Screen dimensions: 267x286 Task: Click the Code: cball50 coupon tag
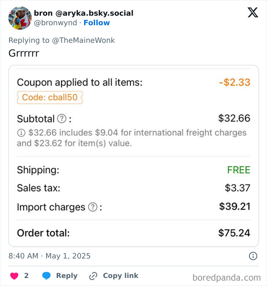pyautogui.click(x=50, y=97)
